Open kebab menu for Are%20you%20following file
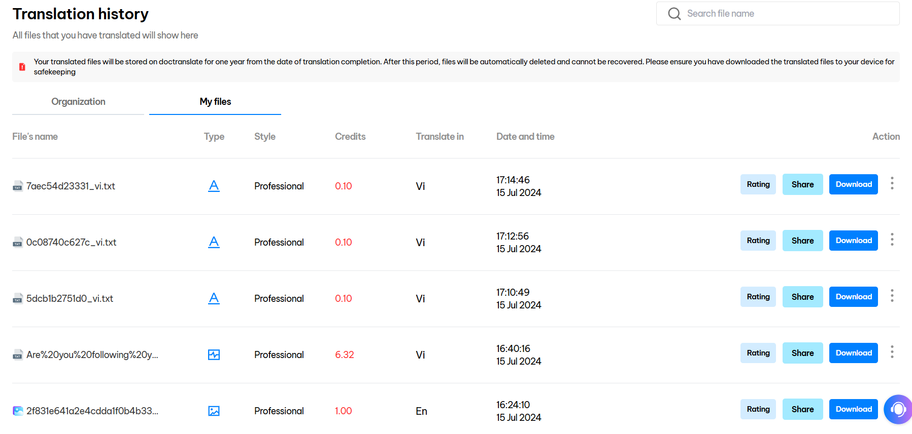The width and height of the screenshot is (912, 434). click(x=892, y=352)
